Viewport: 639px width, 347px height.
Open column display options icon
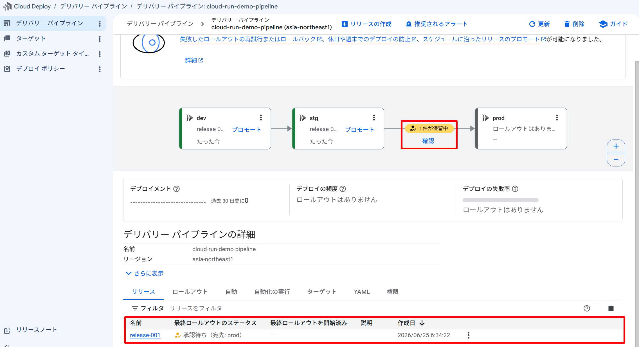(611, 308)
